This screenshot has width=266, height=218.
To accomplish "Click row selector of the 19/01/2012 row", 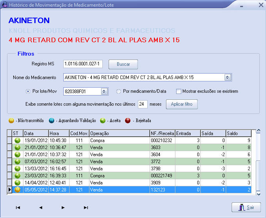I will [x=9, y=141].
